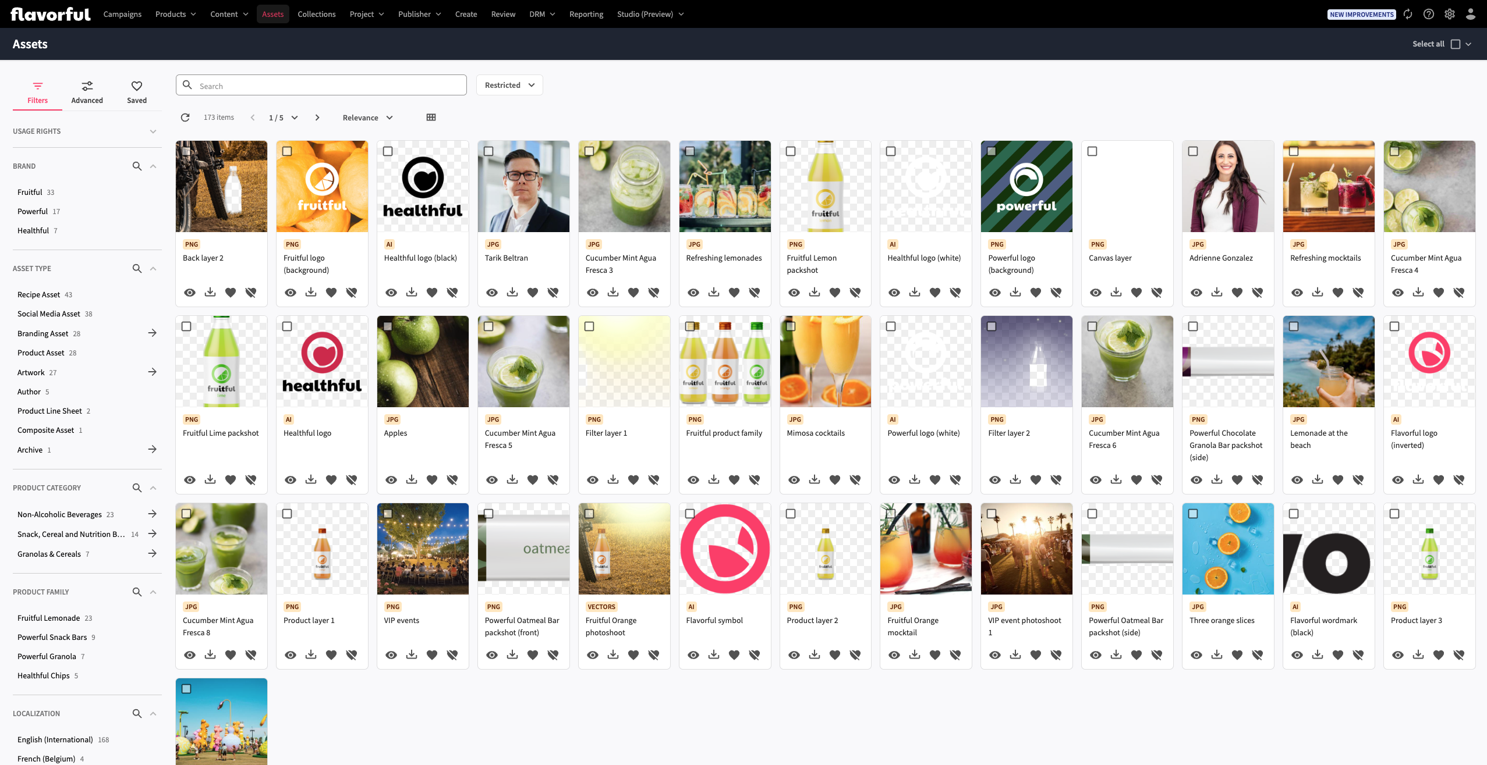Viewport: 1487px width, 765px height.
Task: Preview the Mimosa cocktails asset
Action: (794, 479)
